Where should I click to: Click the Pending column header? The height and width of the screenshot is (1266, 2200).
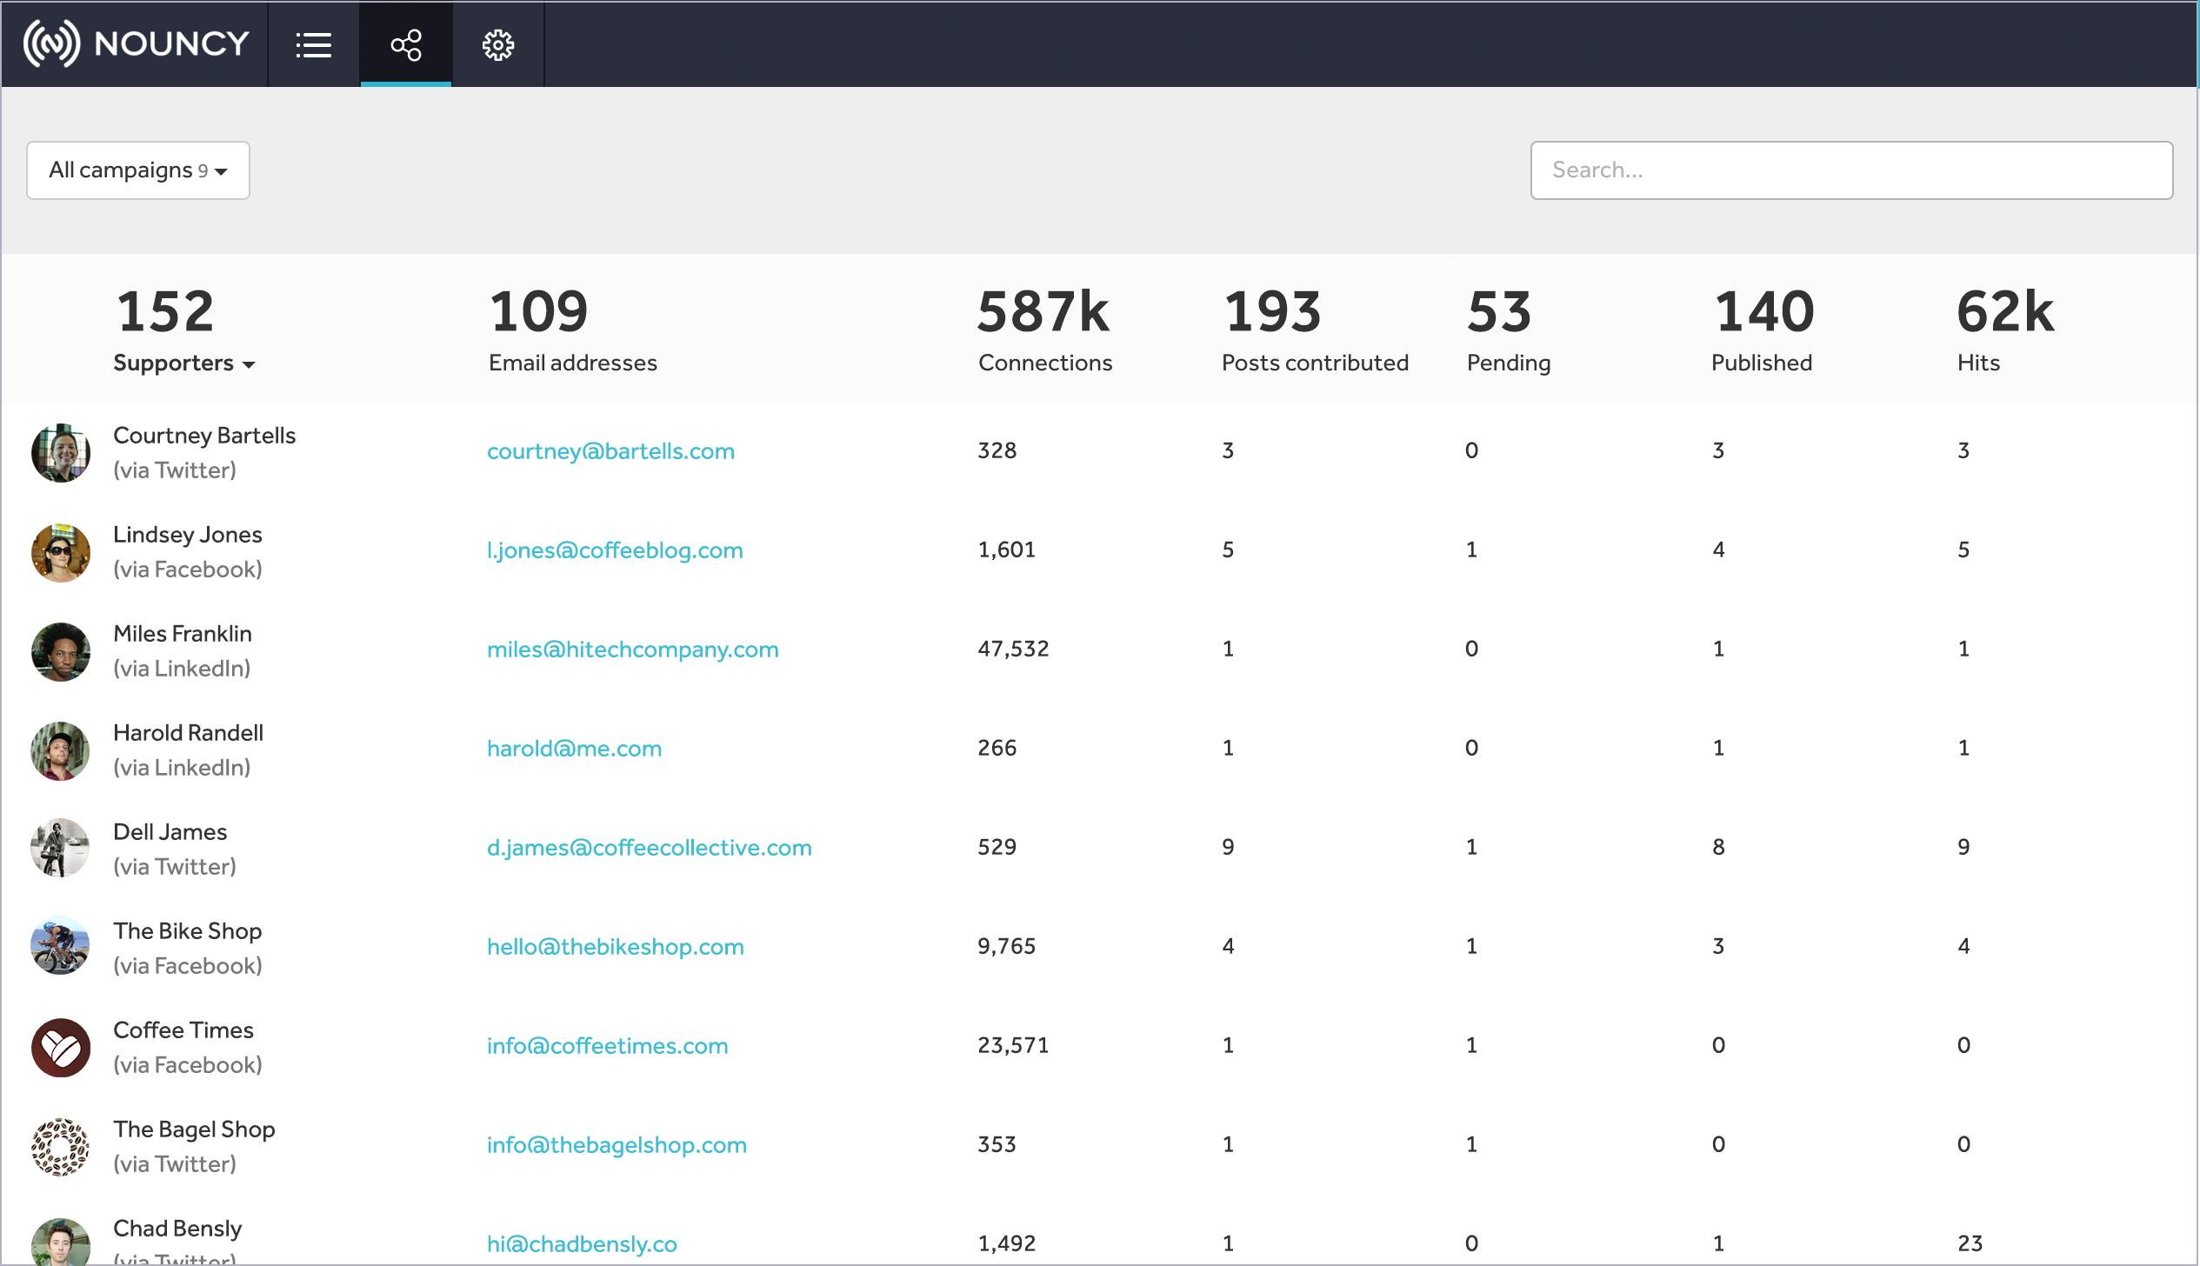[x=1508, y=363]
